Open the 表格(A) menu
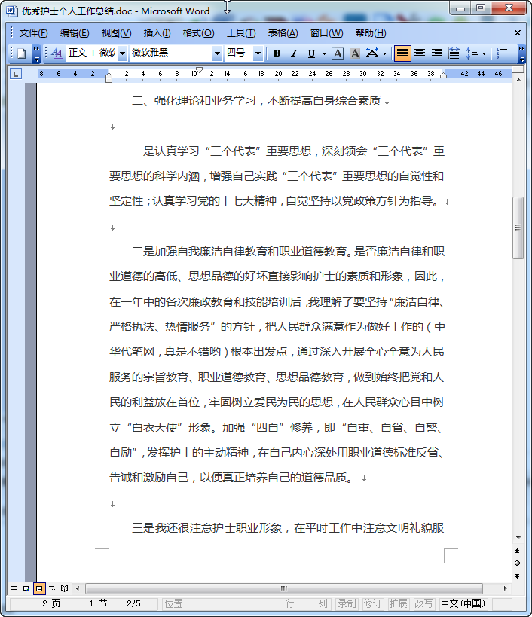This screenshot has height=617, width=532. (283, 33)
